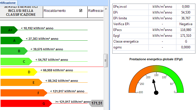Click the Raffrescamento column cell
The height and width of the screenshot is (110, 196).
(96, 12)
